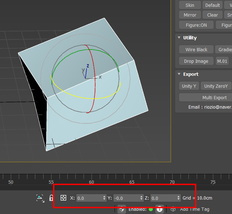
Task: Click the Skin button
Action: [x=190, y=5]
